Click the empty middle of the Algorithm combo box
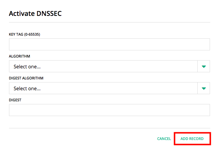Screen dimensions: 219x149 [x=120, y=67]
